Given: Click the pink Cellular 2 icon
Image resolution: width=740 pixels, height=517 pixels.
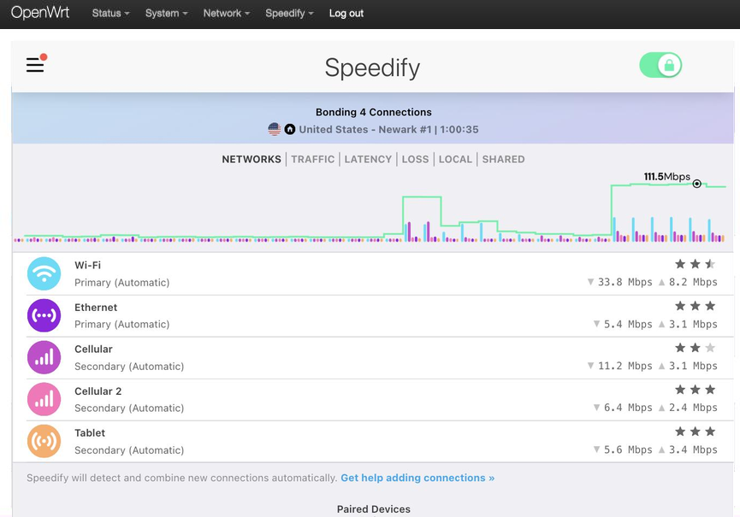Looking at the screenshot, I should click(44, 399).
